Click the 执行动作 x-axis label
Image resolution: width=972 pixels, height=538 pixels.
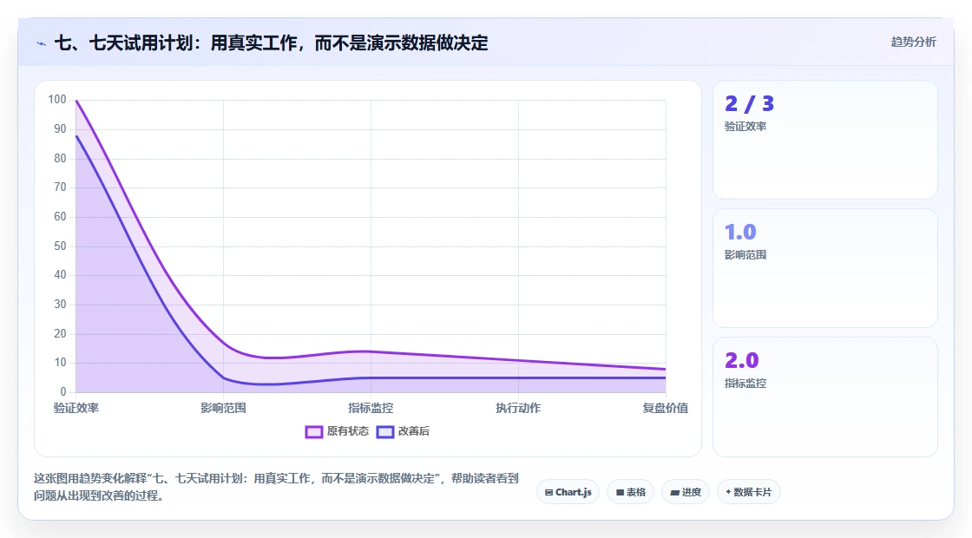[x=518, y=408]
